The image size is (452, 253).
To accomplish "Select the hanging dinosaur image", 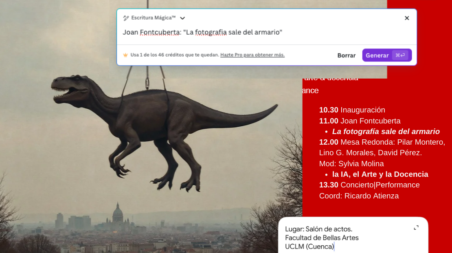I will pyautogui.click(x=163, y=126).
